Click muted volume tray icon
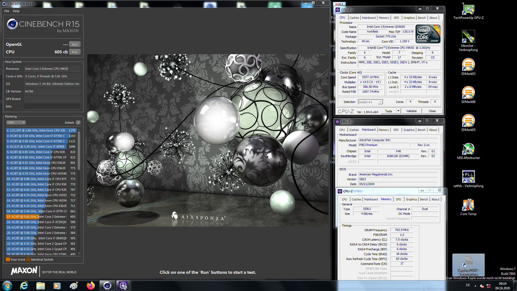Viewport: 517px width, 291px height. [482, 286]
